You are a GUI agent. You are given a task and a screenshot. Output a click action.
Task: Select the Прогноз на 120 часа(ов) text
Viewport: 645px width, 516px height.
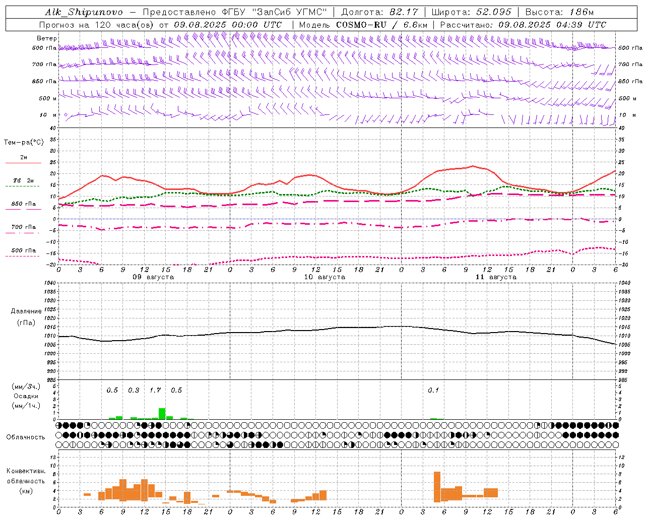(x=97, y=25)
